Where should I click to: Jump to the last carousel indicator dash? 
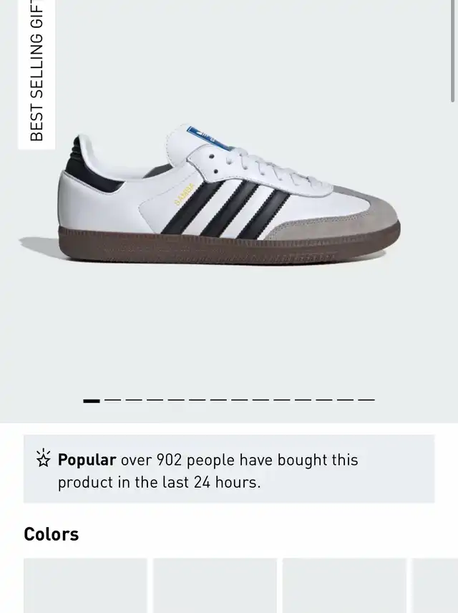tap(366, 400)
